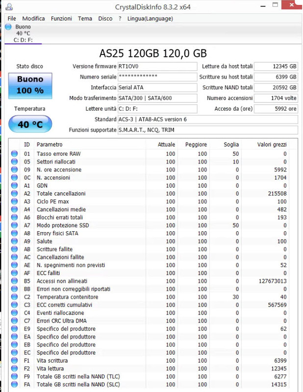Click the status orb for Eventi riallocazione
Screen dimensions: 303x392
click(x=14, y=313)
